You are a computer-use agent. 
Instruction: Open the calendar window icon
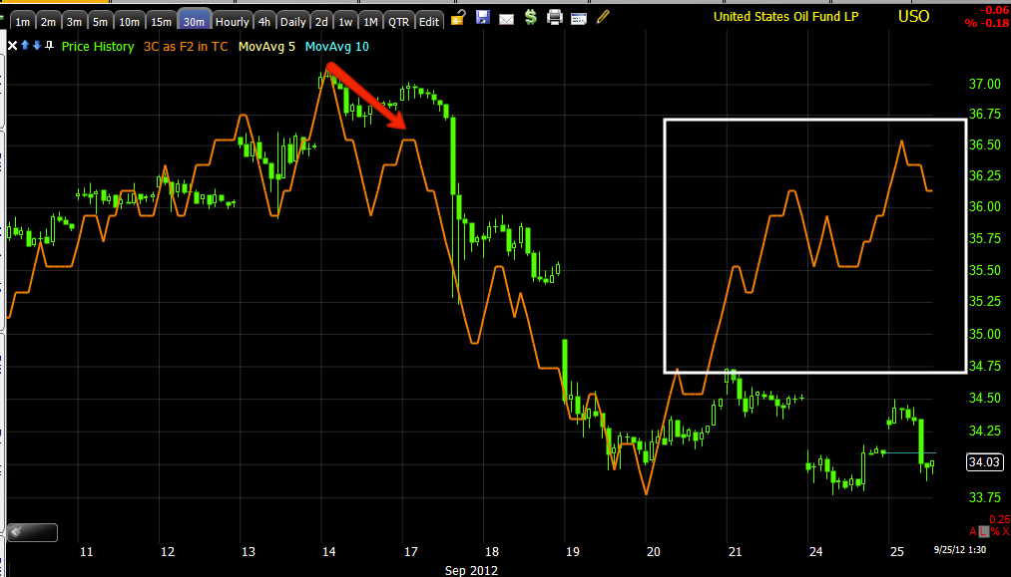point(579,19)
